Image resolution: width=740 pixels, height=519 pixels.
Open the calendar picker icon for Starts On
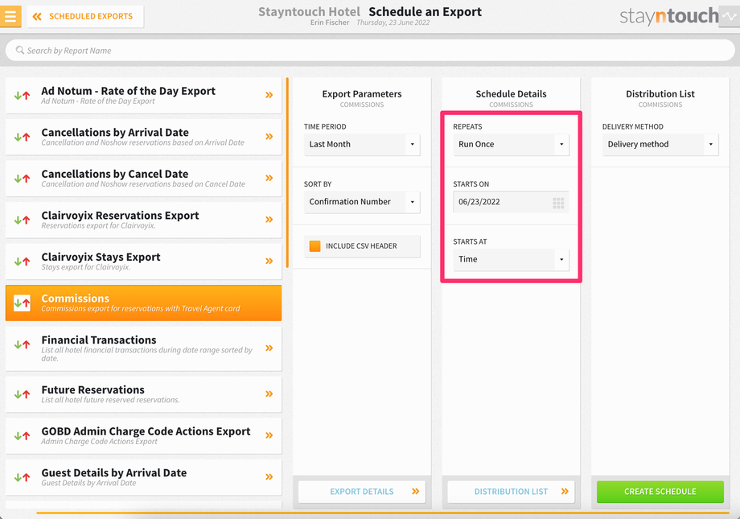[558, 203]
